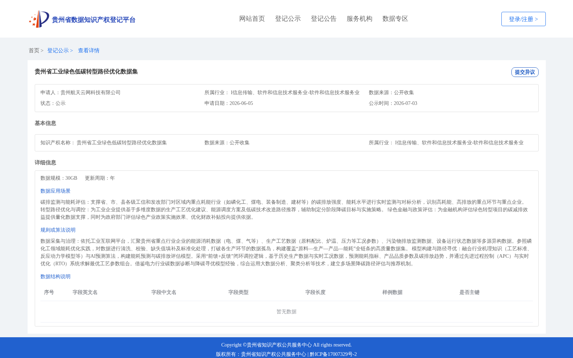Click 所属行业 value in the 基本信息 box

[x=459, y=142]
